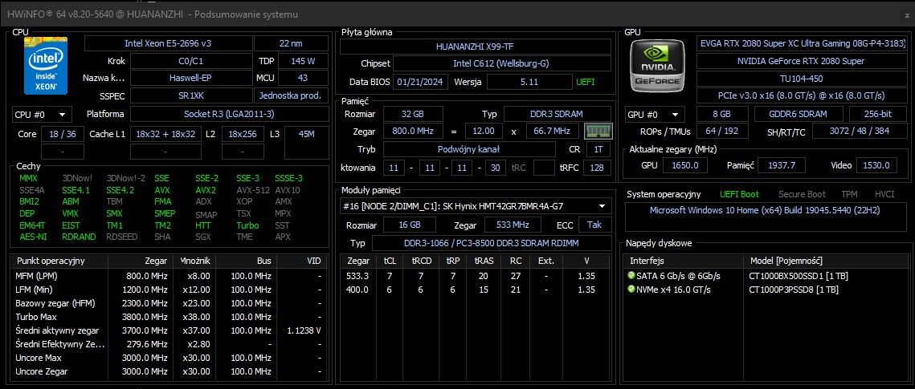Click the Uncore Max row

(x=168, y=358)
